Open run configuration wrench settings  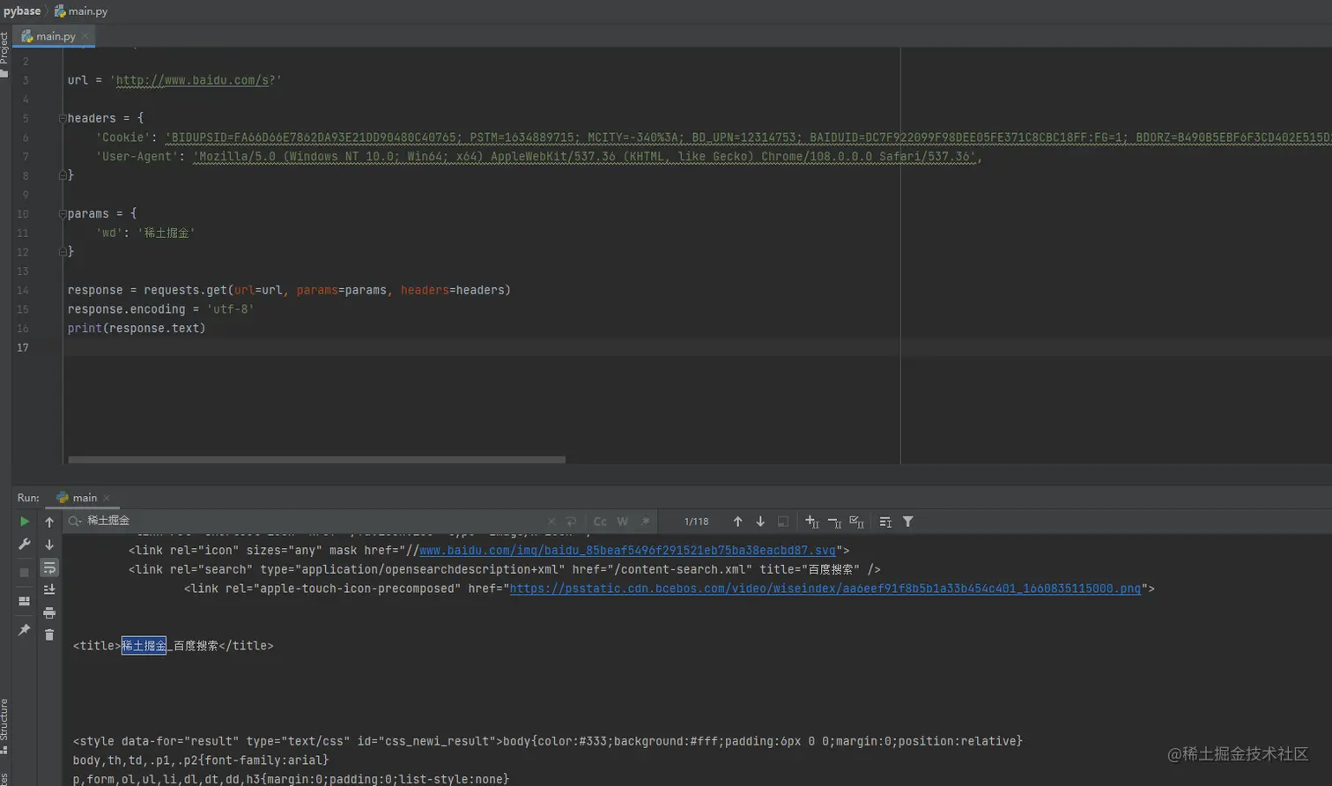25,545
